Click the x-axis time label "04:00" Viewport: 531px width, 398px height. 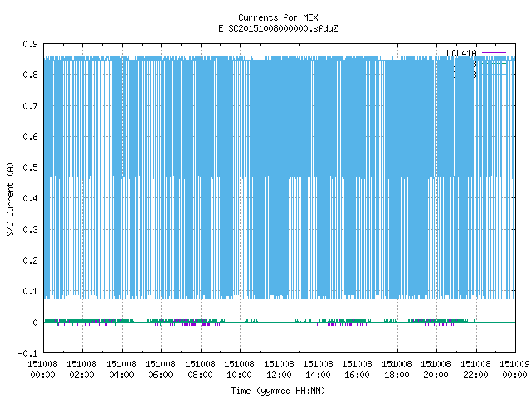click(x=121, y=375)
